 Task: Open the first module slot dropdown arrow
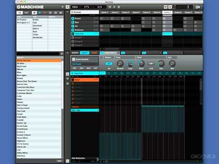119,53
